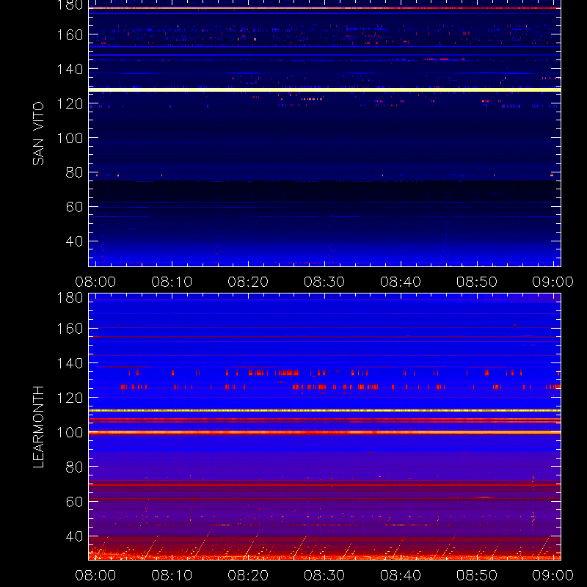587x587 pixels.
Task: Click 08:50 time label below Learmonth plot
Action: click(x=477, y=575)
